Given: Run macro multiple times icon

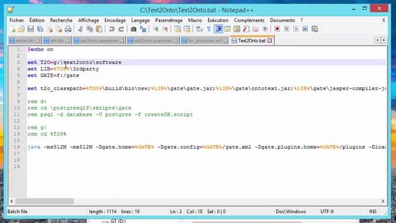Looking at the screenshot, I should coord(305,29).
